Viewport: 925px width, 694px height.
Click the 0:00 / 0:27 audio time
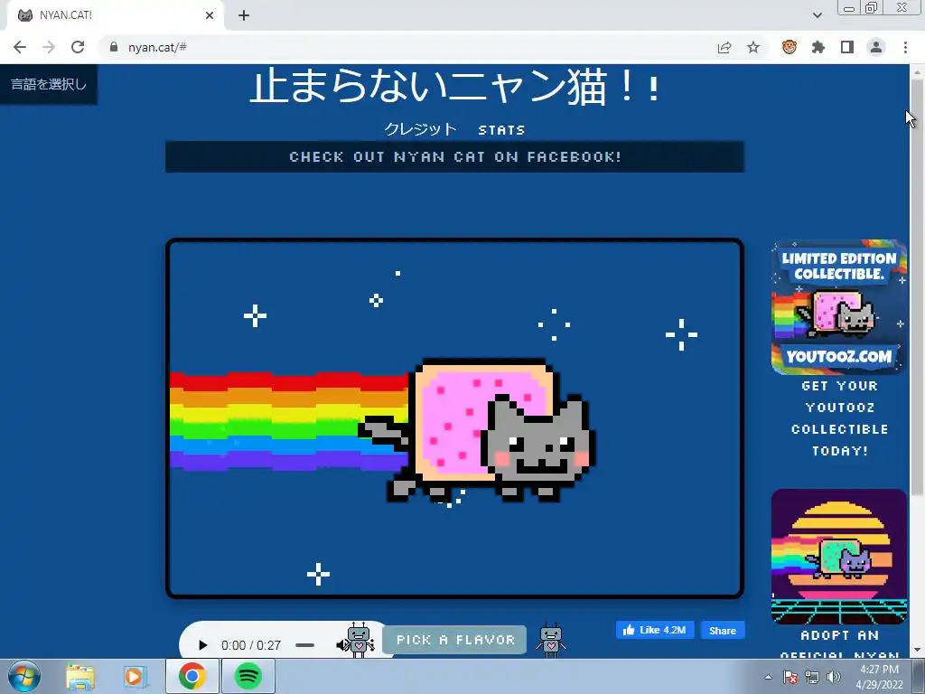click(251, 645)
